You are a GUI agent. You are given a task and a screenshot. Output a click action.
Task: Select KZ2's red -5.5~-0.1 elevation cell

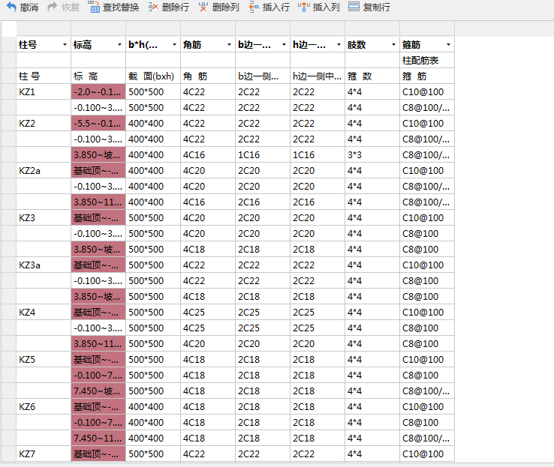[x=98, y=123]
